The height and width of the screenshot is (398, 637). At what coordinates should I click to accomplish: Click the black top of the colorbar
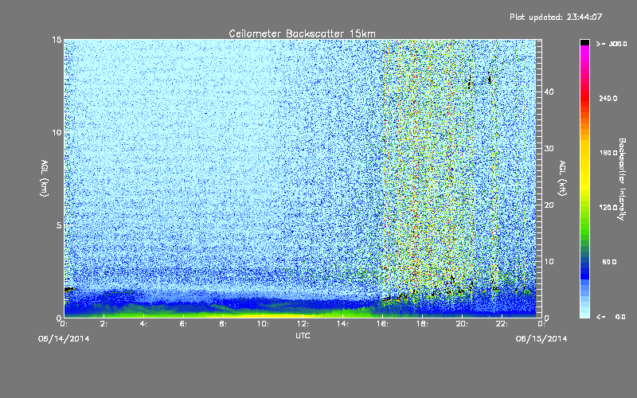point(584,42)
